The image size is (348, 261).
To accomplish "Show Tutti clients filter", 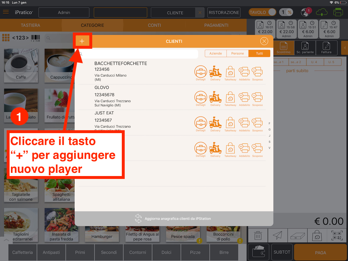I will [259, 53].
